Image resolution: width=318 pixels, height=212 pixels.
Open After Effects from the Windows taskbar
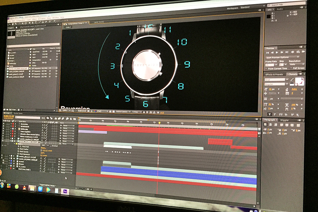coord(65,191)
